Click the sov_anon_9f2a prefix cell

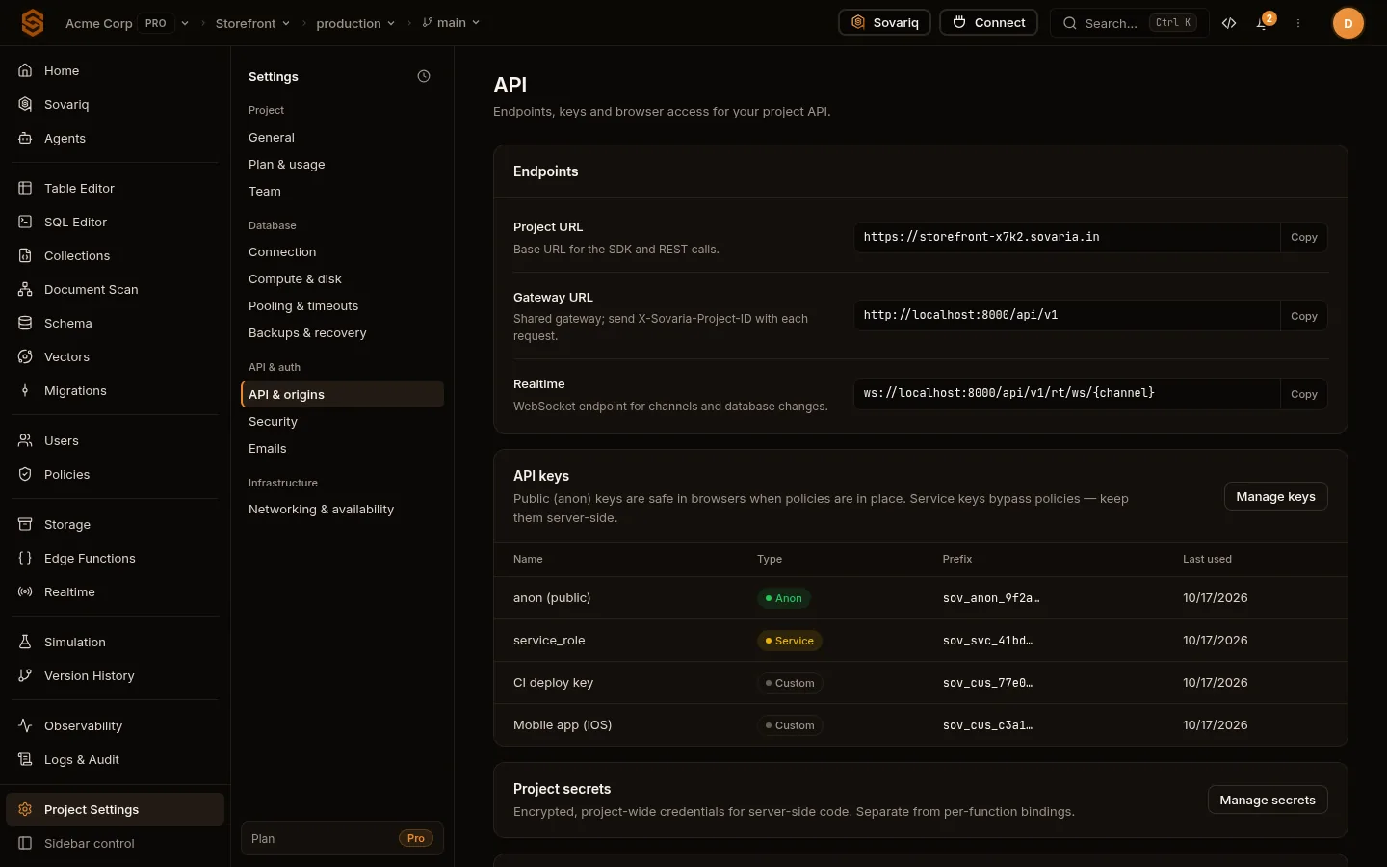991,597
